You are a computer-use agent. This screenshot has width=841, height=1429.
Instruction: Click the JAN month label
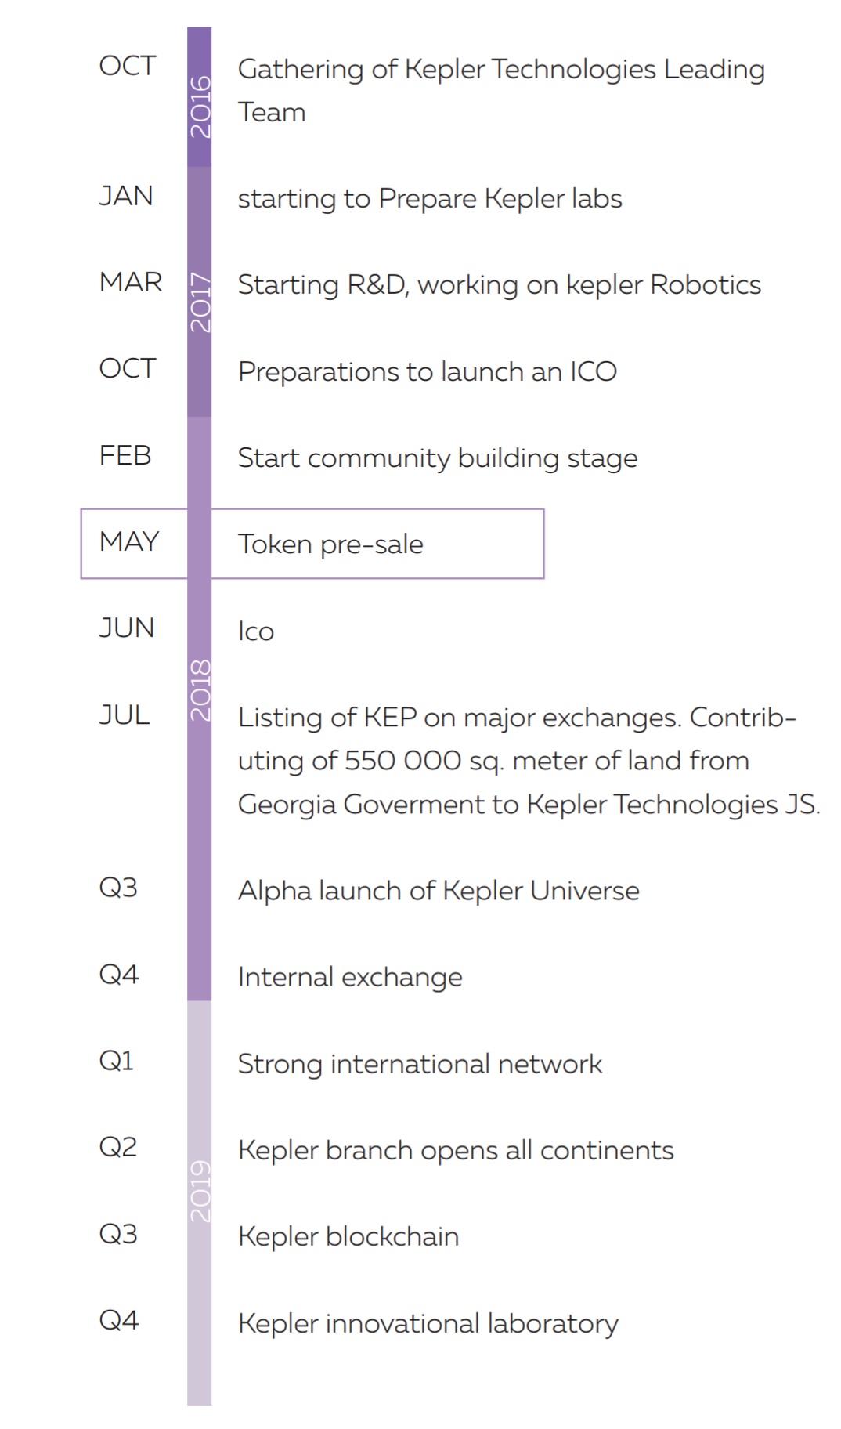pyautogui.click(x=126, y=196)
